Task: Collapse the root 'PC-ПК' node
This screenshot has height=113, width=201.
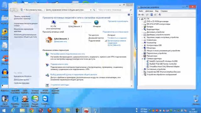Action: [139, 19]
